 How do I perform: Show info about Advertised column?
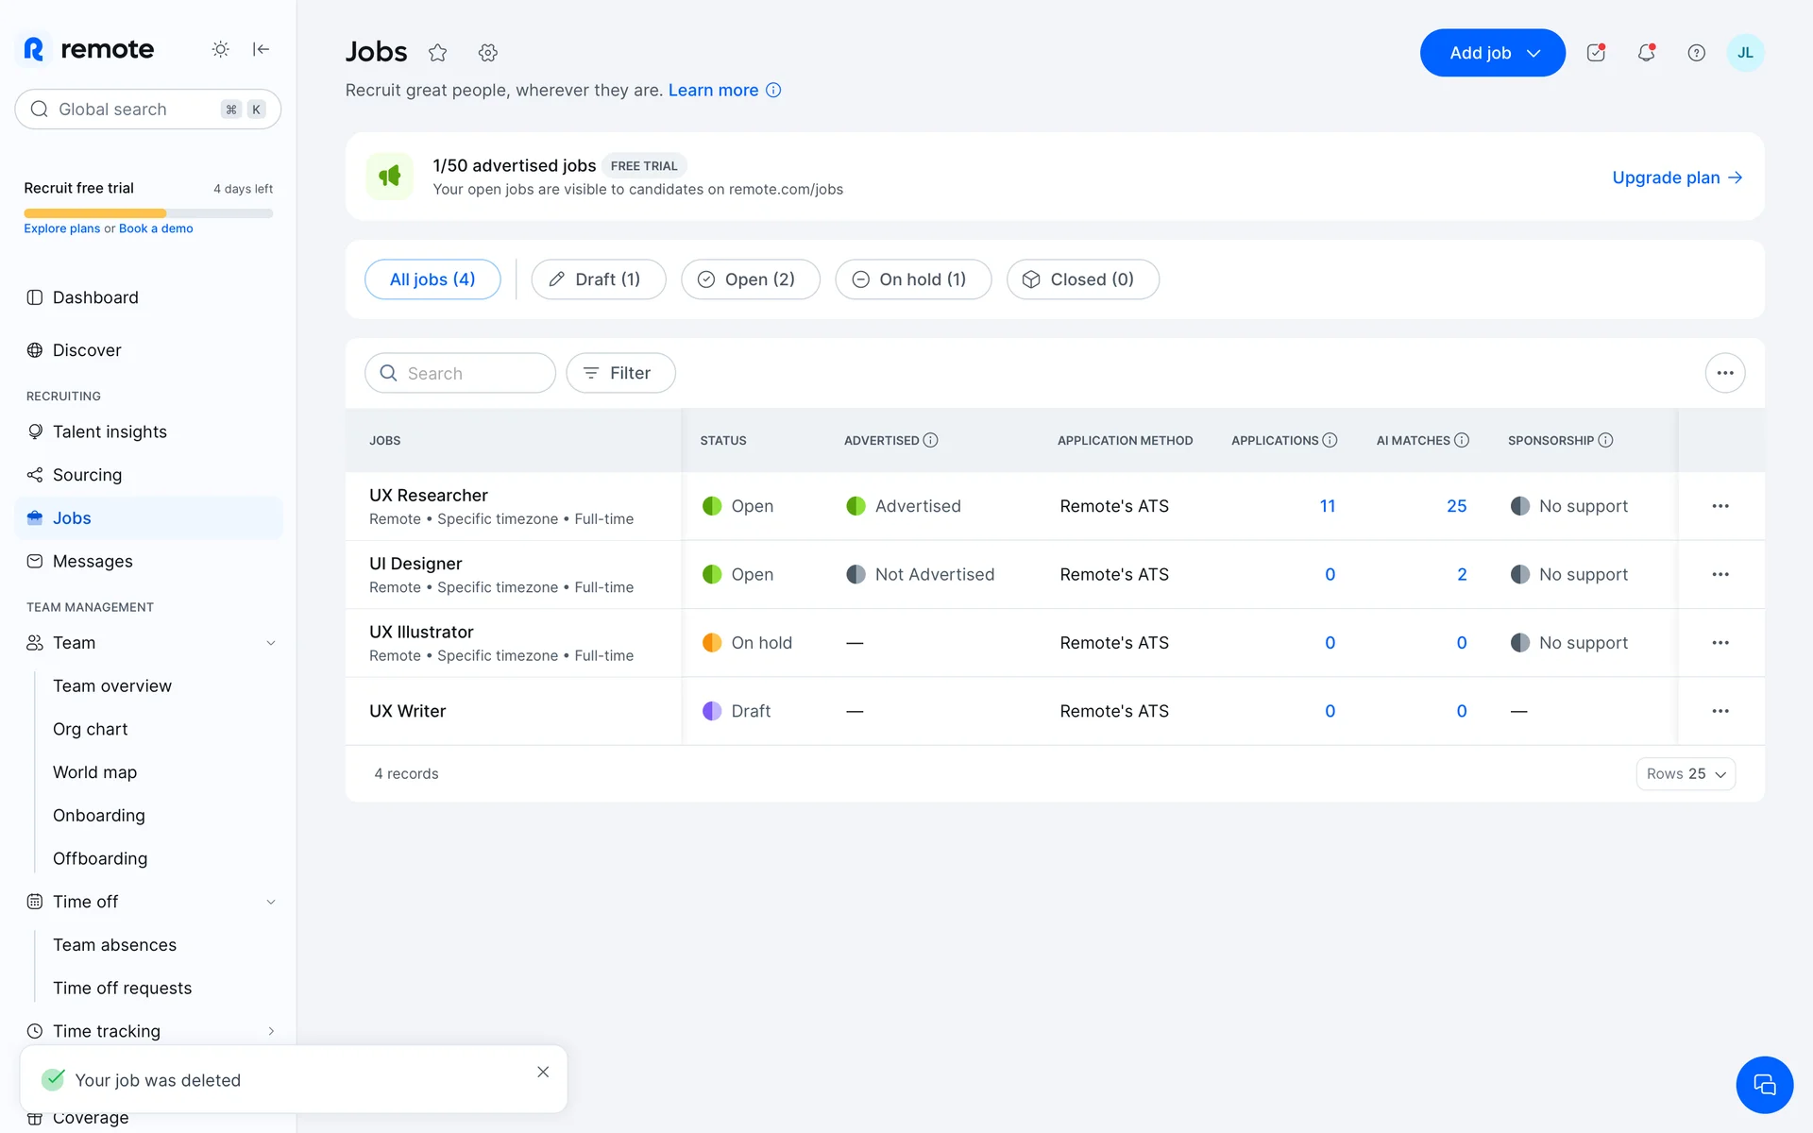tap(930, 440)
